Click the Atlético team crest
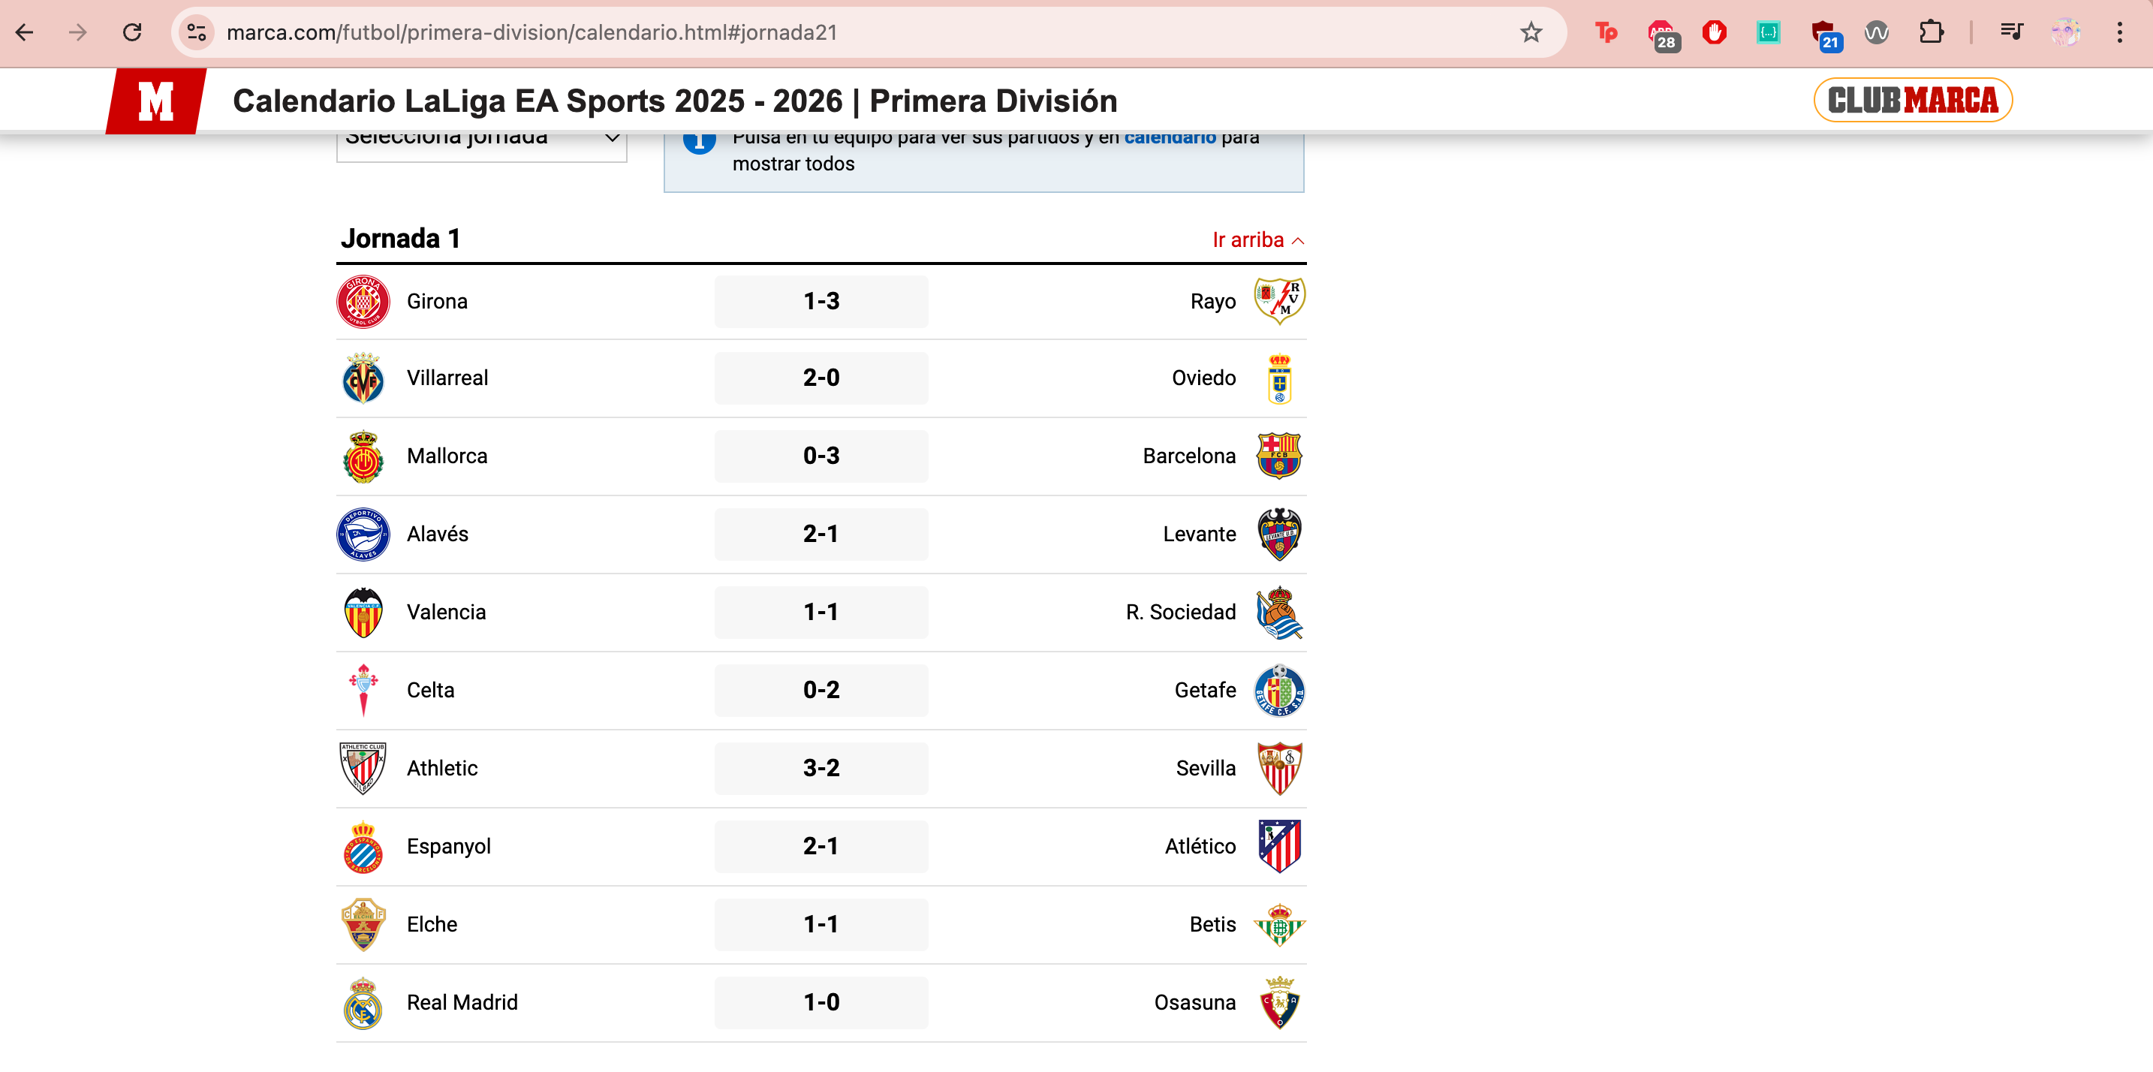This screenshot has height=1072, width=2153. [x=1278, y=846]
